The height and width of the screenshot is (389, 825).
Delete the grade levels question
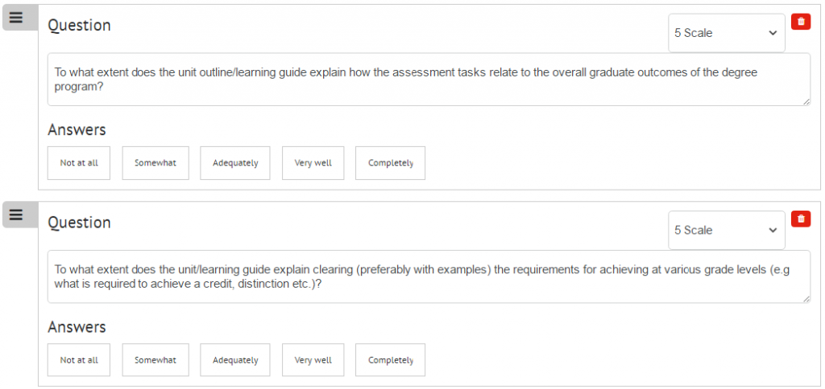point(800,219)
